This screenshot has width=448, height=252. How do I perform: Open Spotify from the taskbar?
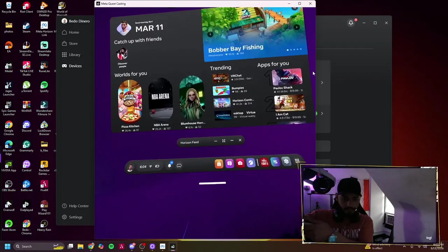[111, 246]
